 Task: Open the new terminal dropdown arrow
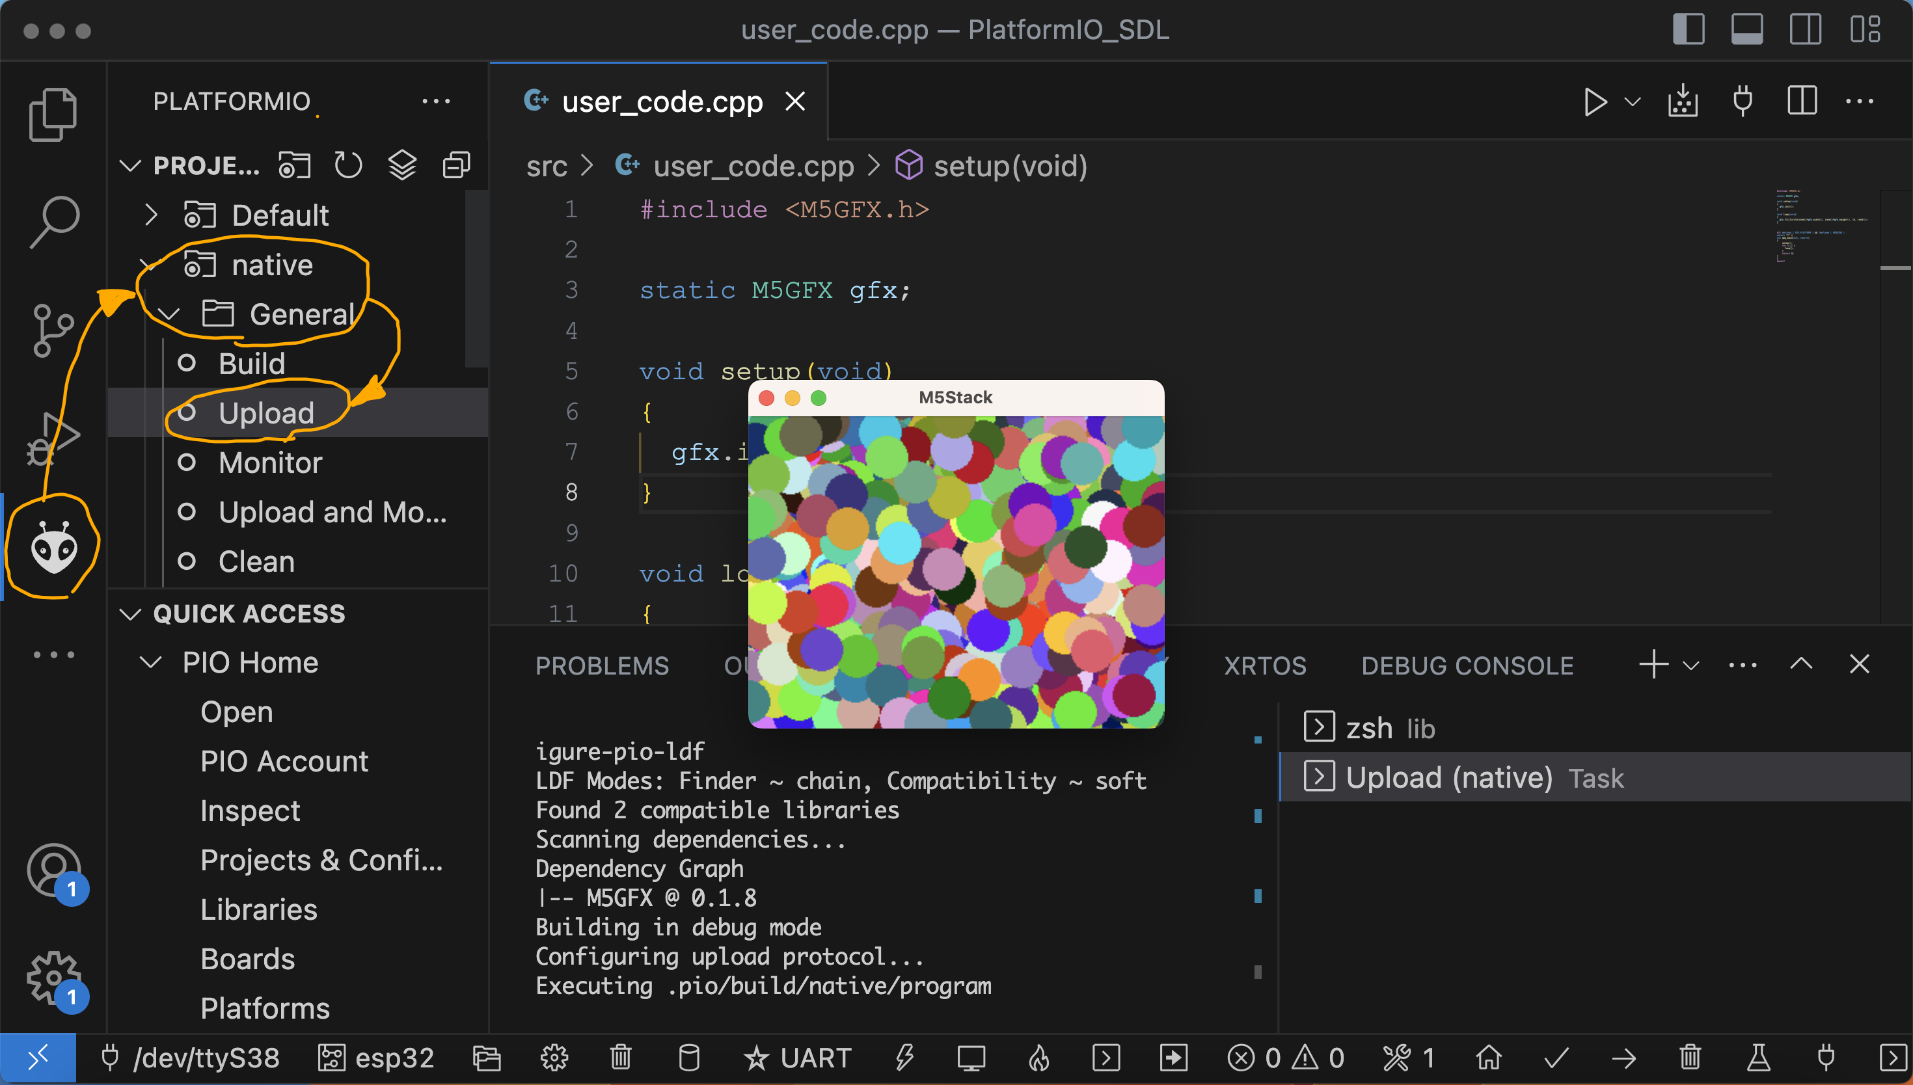tap(1691, 665)
